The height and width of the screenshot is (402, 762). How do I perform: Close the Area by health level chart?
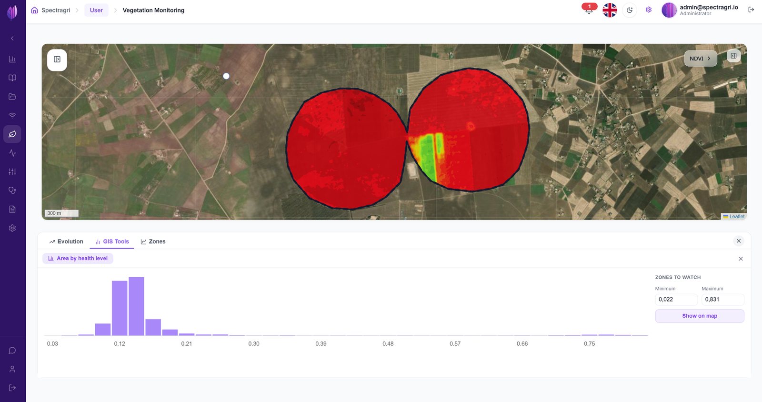pyautogui.click(x=741, y=259)
